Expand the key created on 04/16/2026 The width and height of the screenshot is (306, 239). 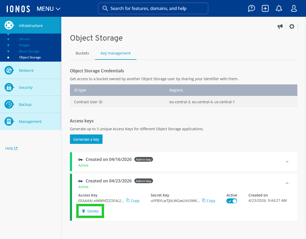(x=287, y=162)
